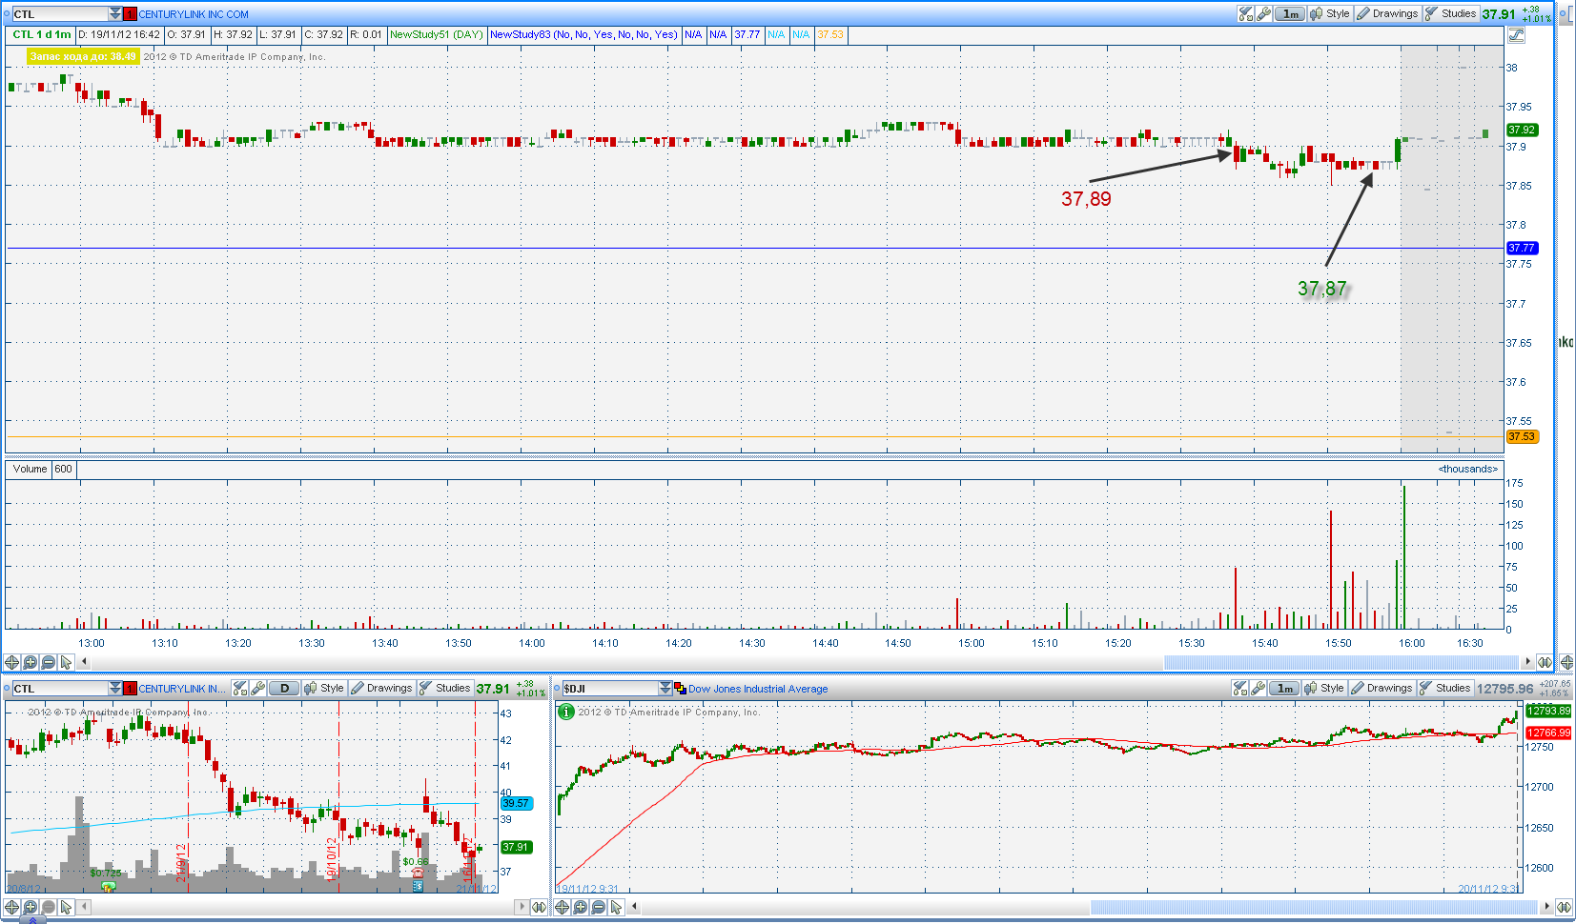This screenshot has height=924, width=1576.
Task: Click the red company info icon next to CENTURYLINK INC COM
Action: pos(131,14)
